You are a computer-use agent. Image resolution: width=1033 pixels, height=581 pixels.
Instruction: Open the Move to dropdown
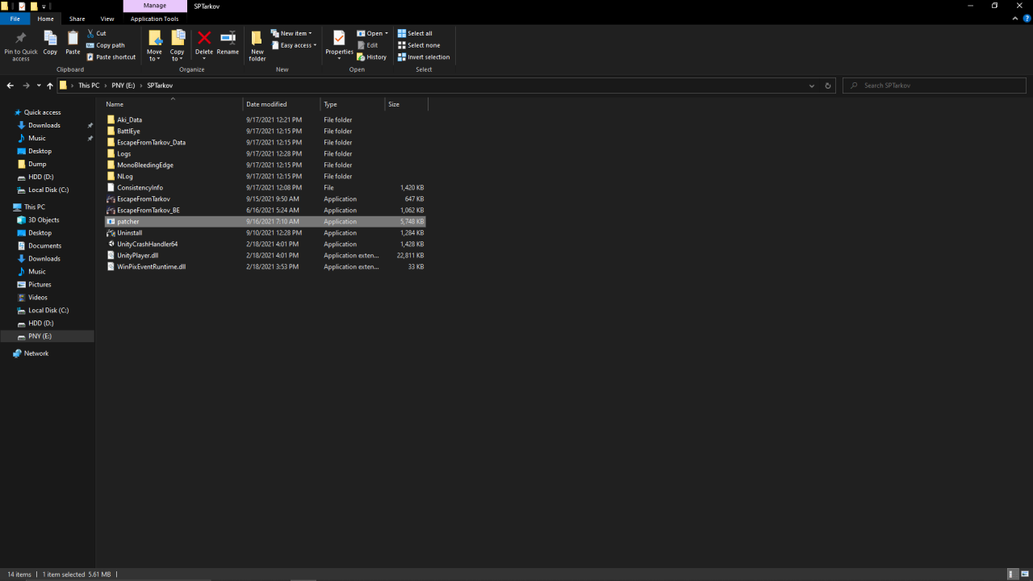click(x=154, y=55)
